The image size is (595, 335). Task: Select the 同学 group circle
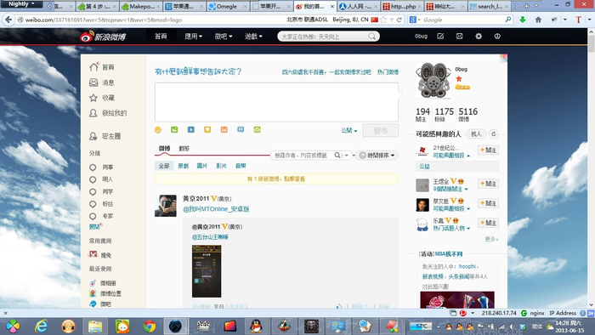coord(93,192)
